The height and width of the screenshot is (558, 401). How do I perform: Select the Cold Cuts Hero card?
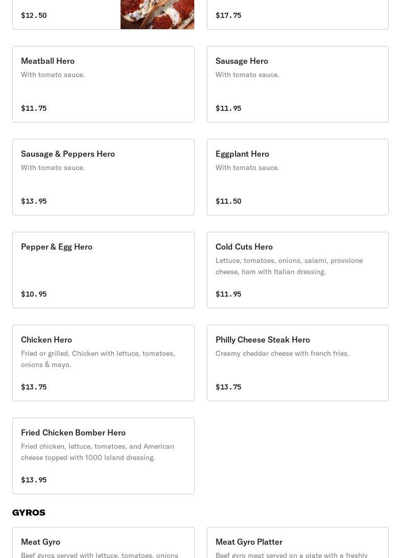[297, 270]
